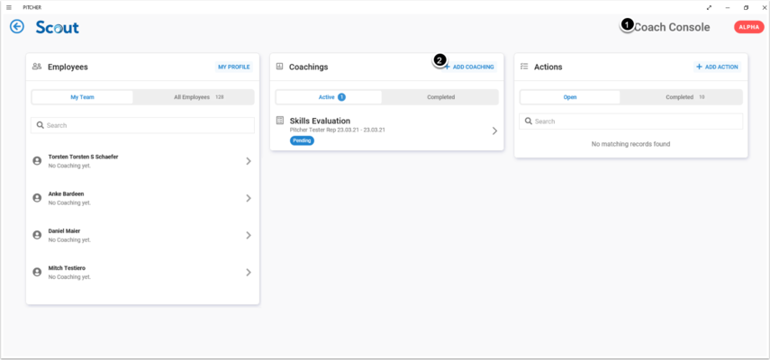Select the Completed actions tab
This screenshot has width=770, height=360.
point(684,97)
